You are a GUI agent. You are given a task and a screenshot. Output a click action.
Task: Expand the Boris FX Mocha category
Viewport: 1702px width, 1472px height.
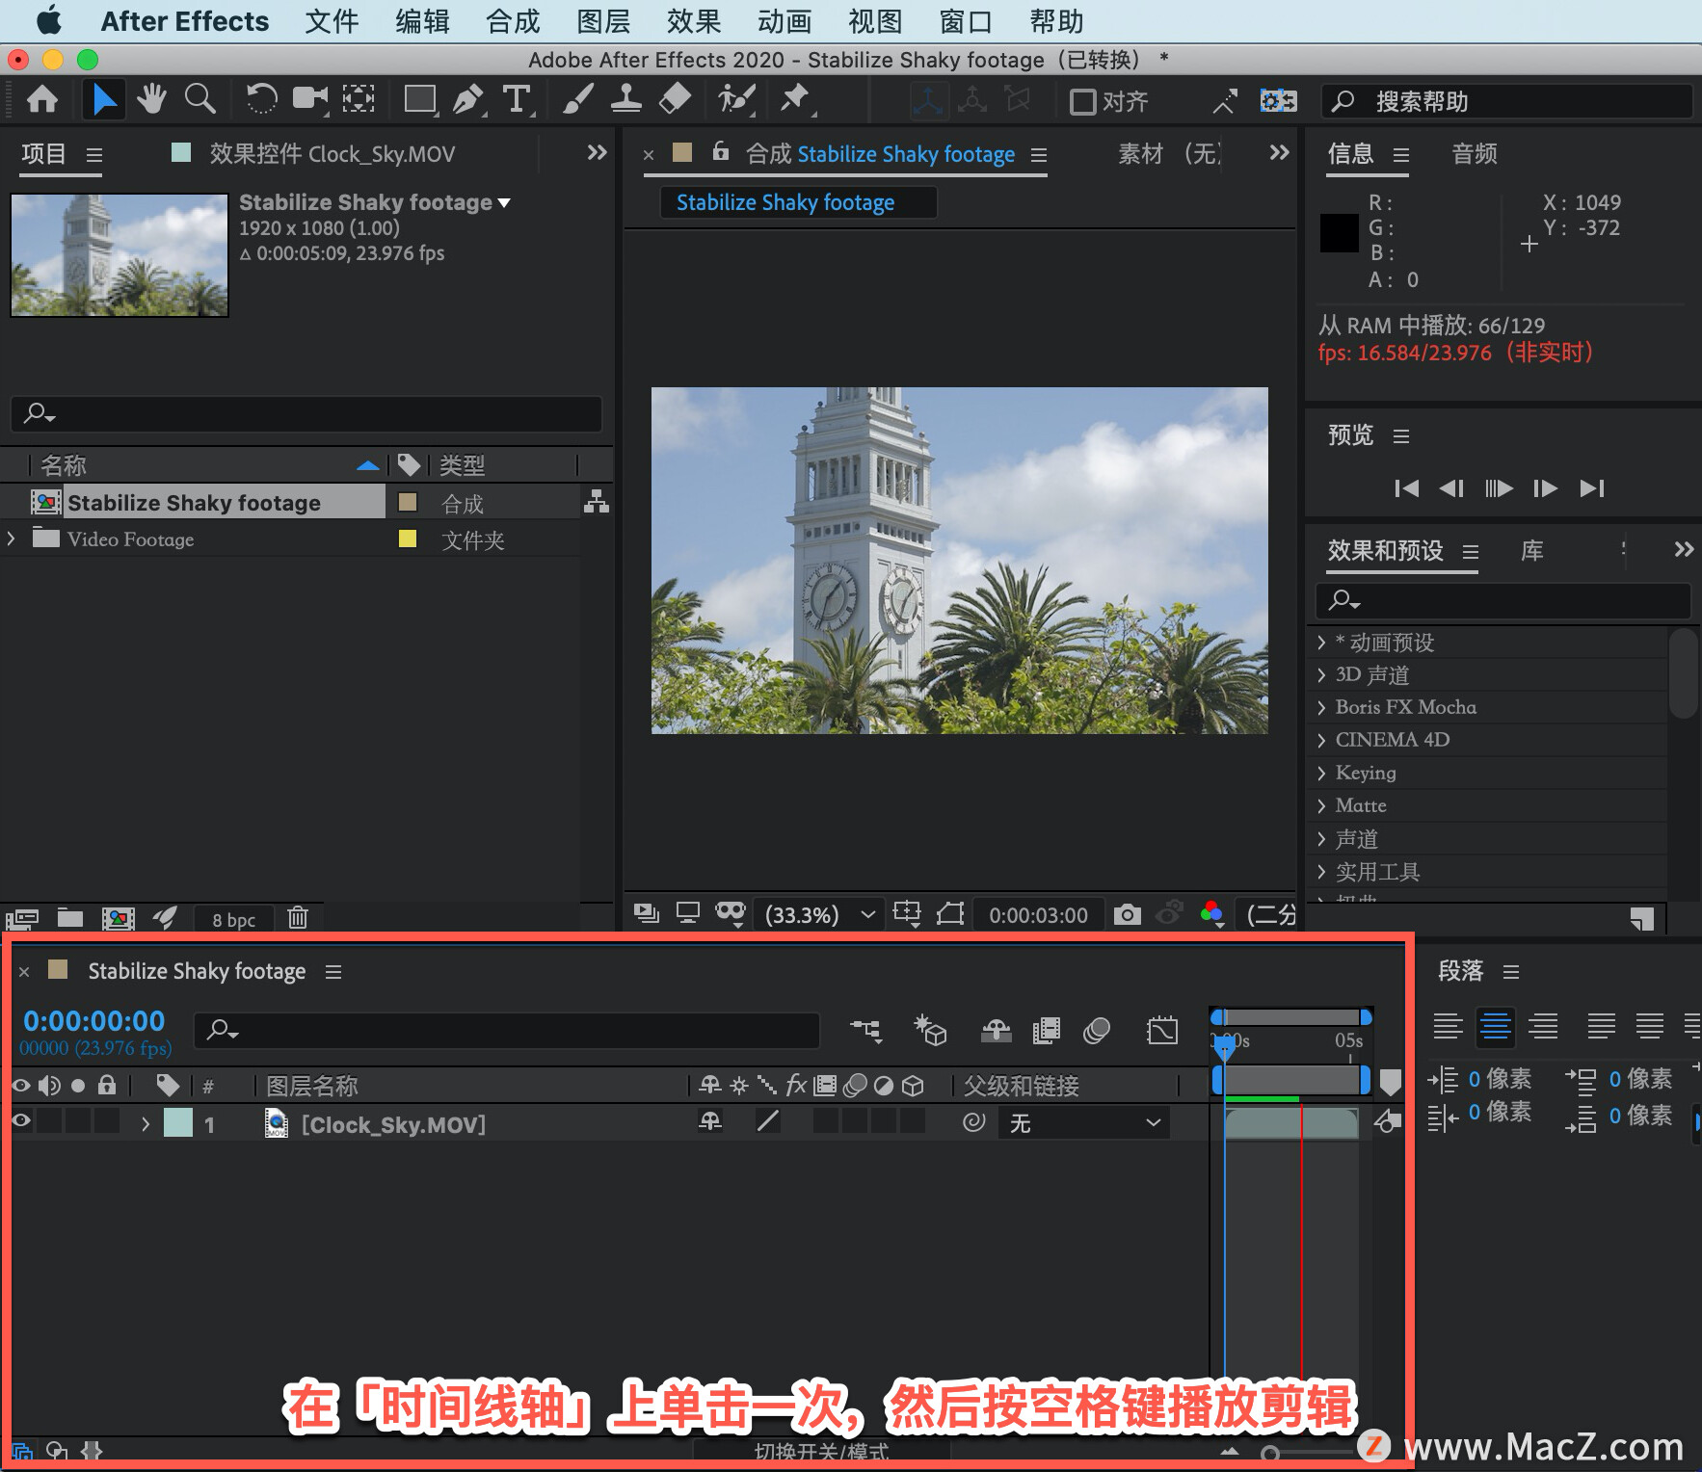(1321, 707)
